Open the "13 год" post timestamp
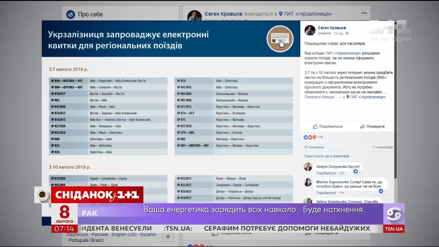This screenshot has height=247, width=439. point(338,33)
